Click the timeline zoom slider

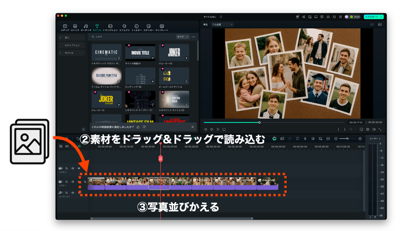click(x=348, y=138)
